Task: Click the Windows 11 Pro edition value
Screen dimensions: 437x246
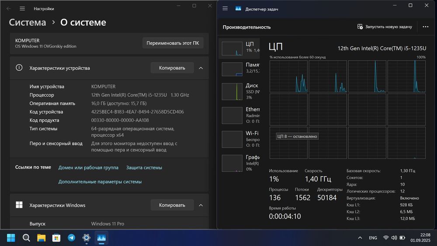Action: coord(108,224)
